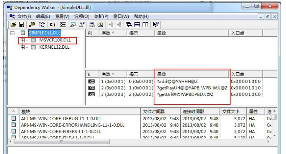
Task: Select MSVCR100.DLL in the module tree
Action: [x=55, y=40]
